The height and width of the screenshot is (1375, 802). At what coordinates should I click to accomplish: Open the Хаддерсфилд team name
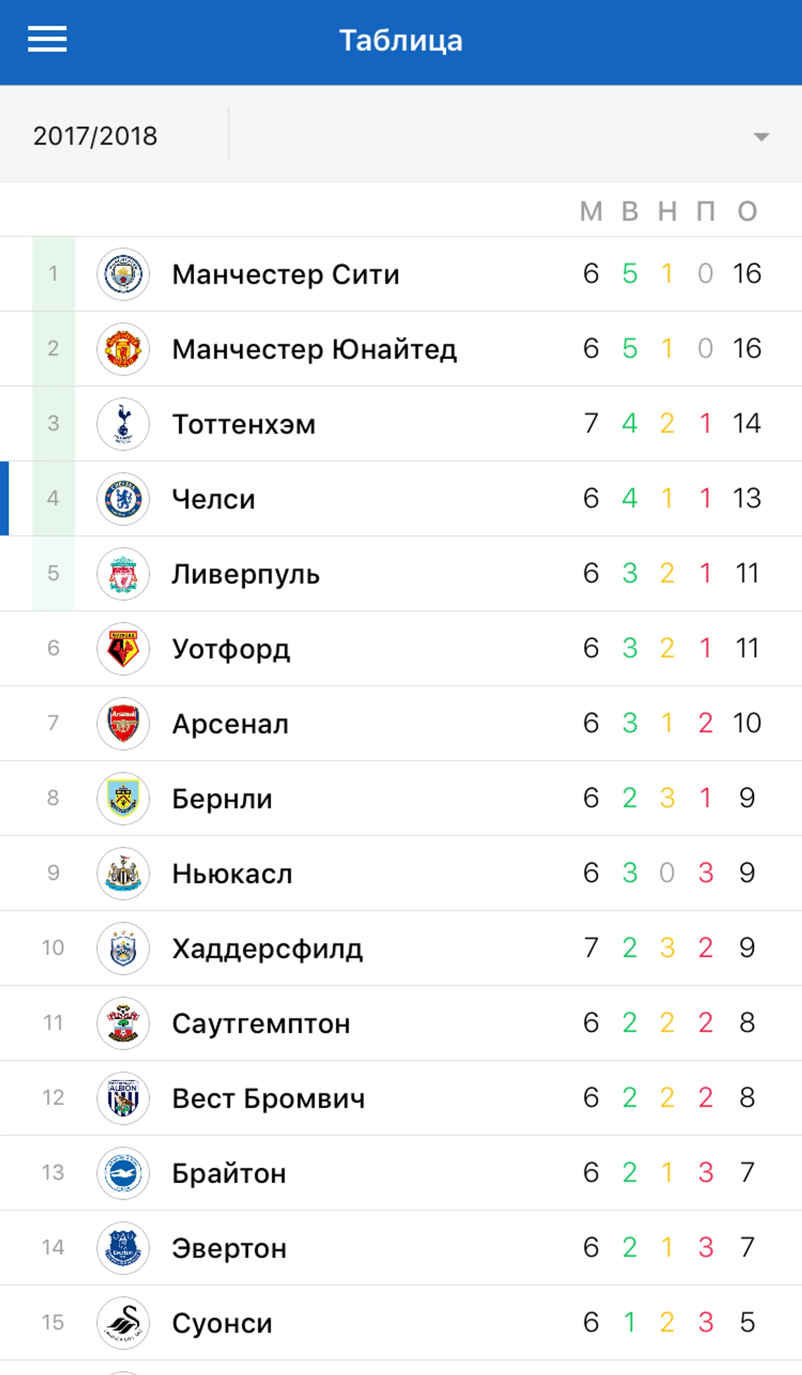click(x=267, y=948)
